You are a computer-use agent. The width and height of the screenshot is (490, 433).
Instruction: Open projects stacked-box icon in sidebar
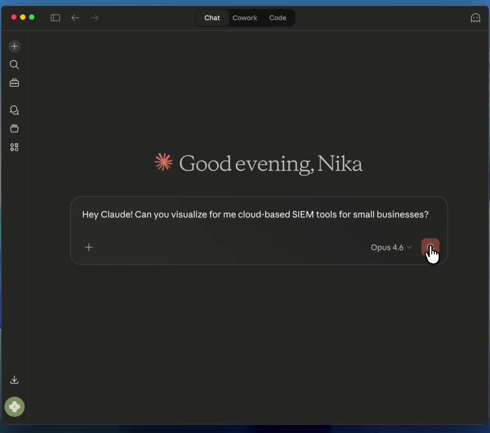tap(14, 129)
